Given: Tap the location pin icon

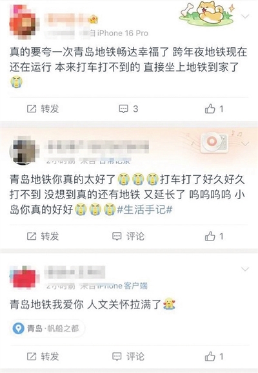Looking at the screenshot, I should click(x=18, y=328).
